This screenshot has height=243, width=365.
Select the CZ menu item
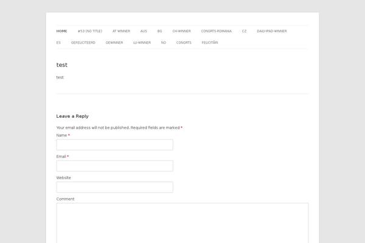[x=244, y=31]
